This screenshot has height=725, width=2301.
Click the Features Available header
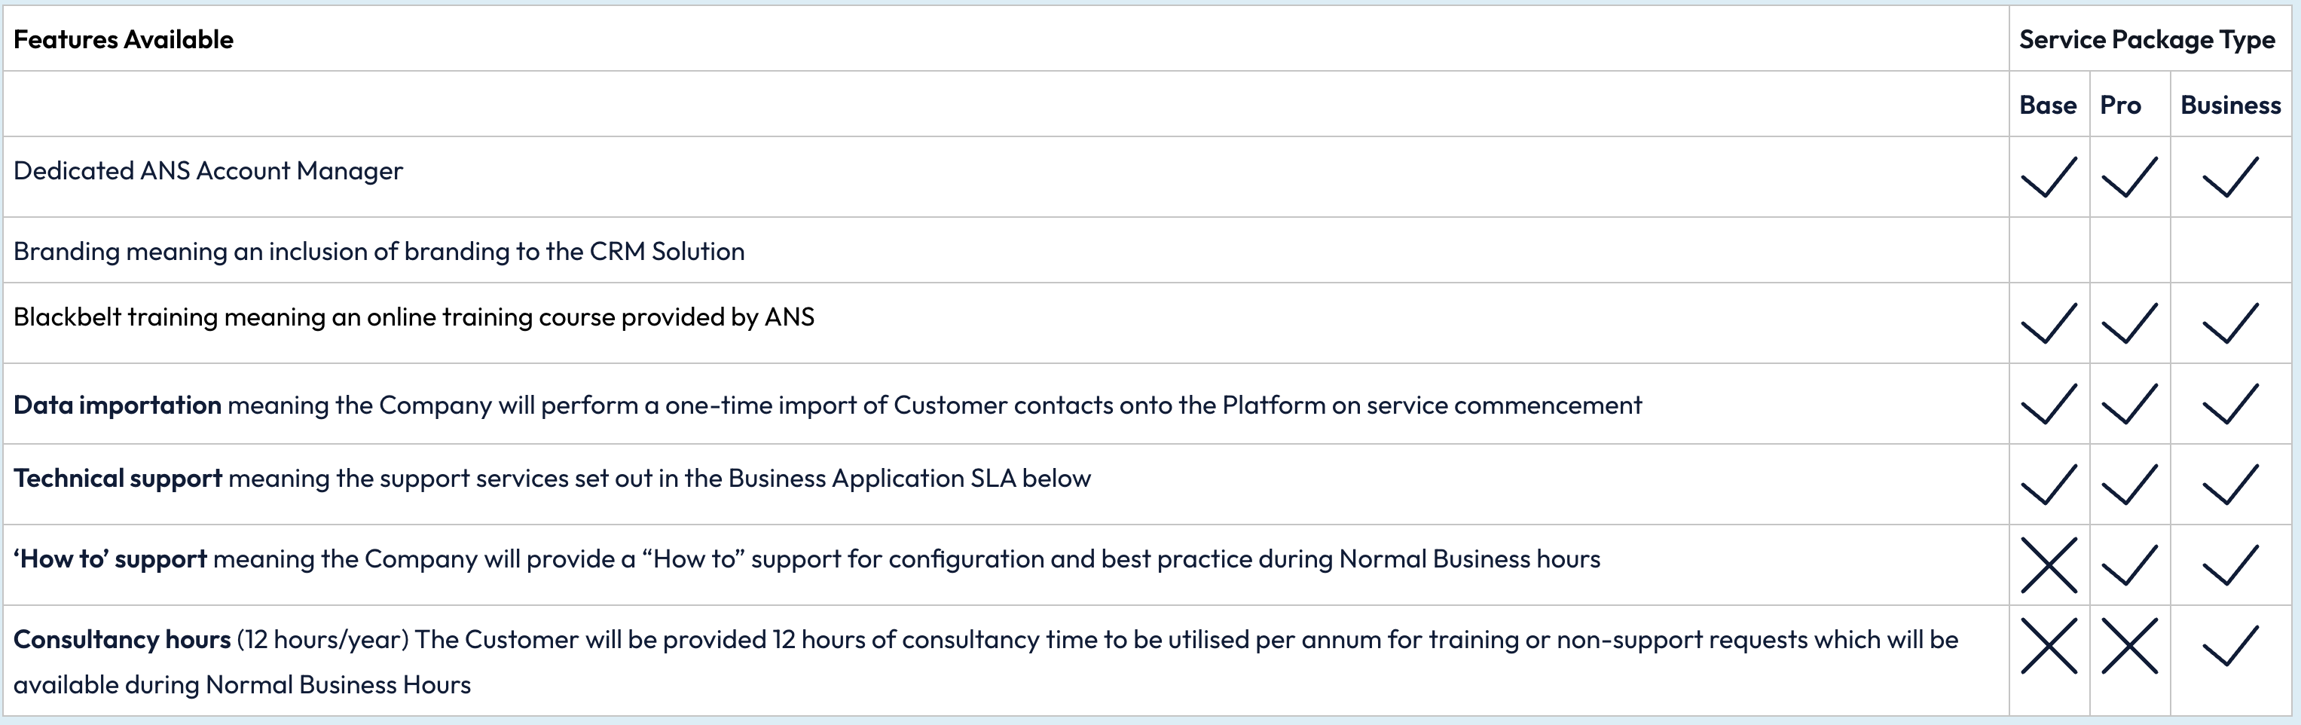click(124, 39)
